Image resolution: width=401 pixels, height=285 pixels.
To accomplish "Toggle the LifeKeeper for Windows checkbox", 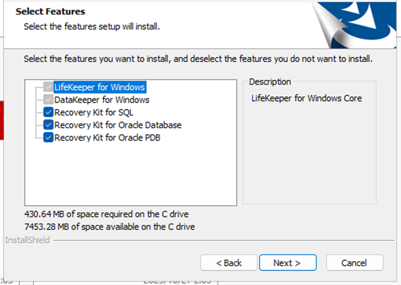I will tap(48, 87).
